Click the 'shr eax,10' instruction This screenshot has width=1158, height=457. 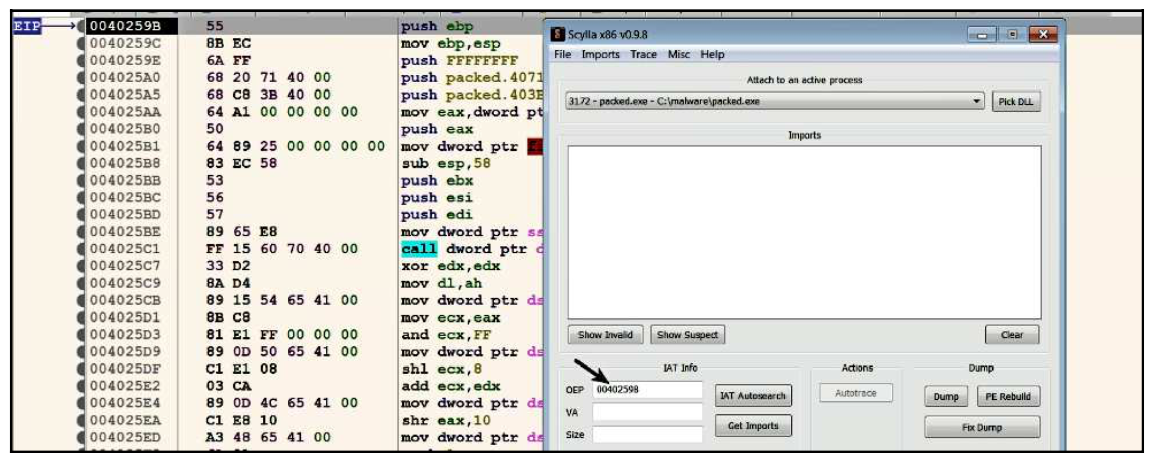pos(446,420)
